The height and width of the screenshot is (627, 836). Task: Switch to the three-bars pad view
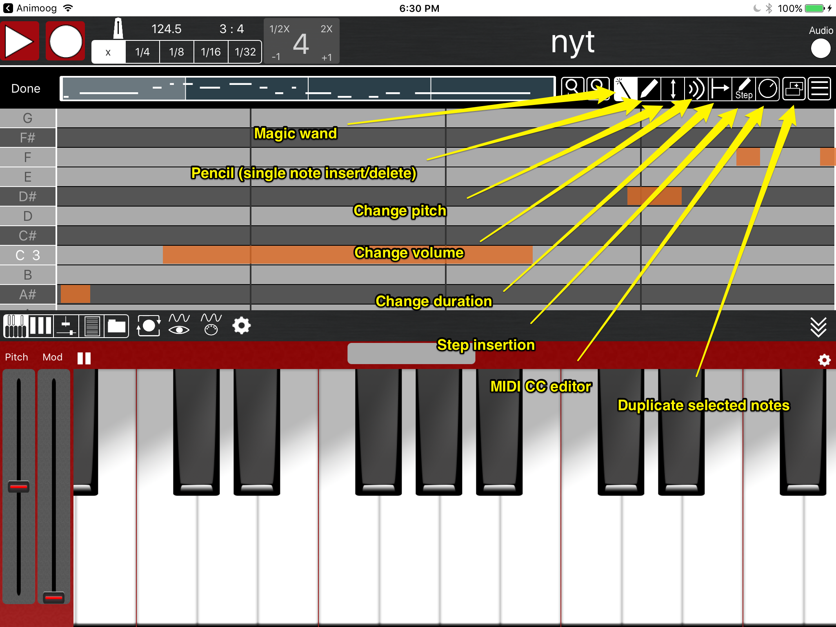tap(40, 326)
